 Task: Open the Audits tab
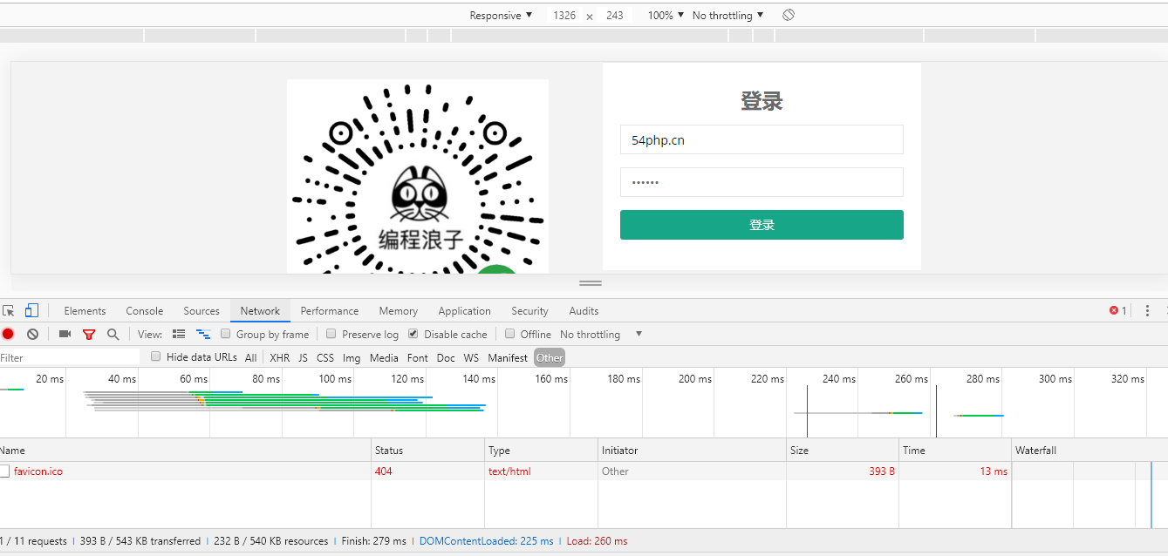pos(584,310)
